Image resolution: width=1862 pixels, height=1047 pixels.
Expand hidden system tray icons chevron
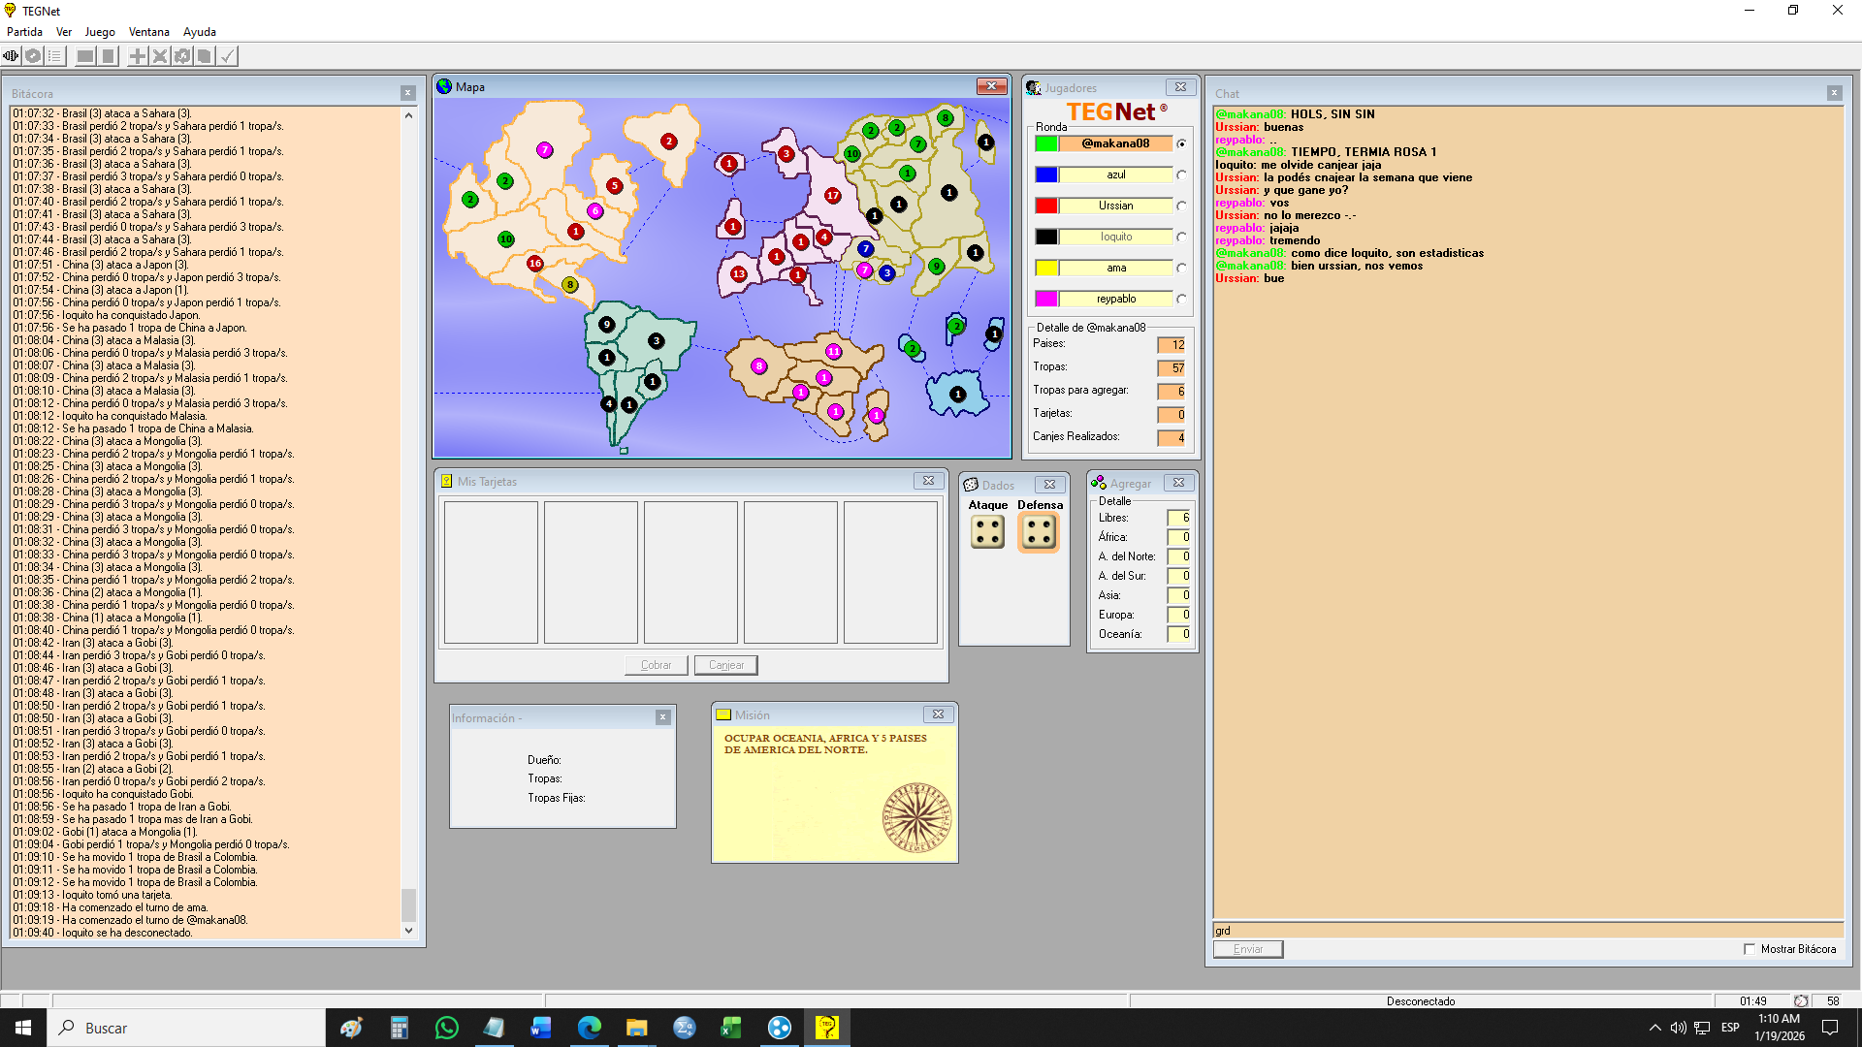pos(1654,1028)
